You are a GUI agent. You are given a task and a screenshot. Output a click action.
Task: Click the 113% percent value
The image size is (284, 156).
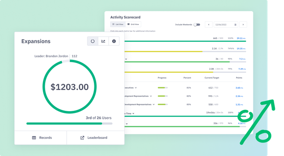tap(231, 38)
